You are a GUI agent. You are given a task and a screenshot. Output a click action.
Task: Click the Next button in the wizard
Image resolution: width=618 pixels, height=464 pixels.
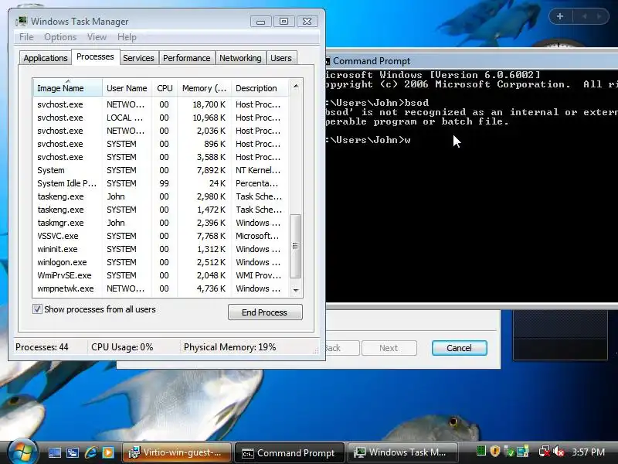tap(389, 348)
